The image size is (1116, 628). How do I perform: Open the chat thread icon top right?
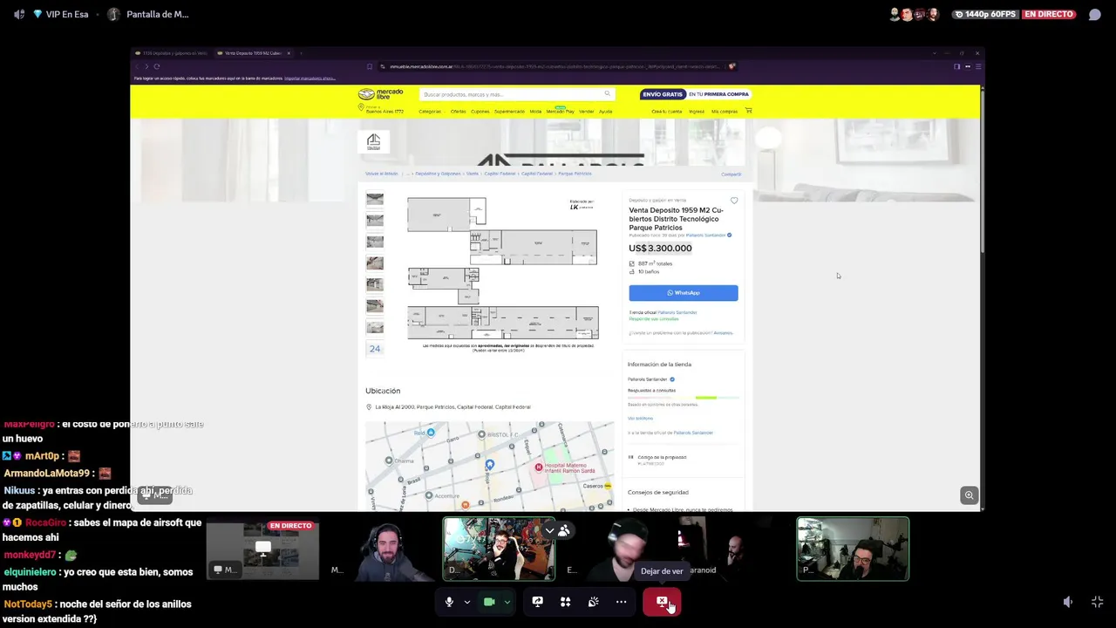pyautogui.click(x=1094, y=14)
